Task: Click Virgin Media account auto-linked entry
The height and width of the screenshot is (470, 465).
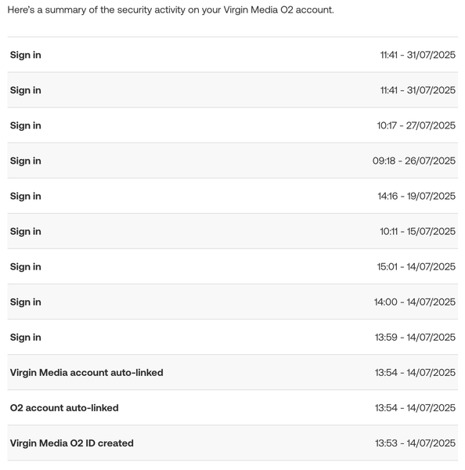Action: click(232, 373)
